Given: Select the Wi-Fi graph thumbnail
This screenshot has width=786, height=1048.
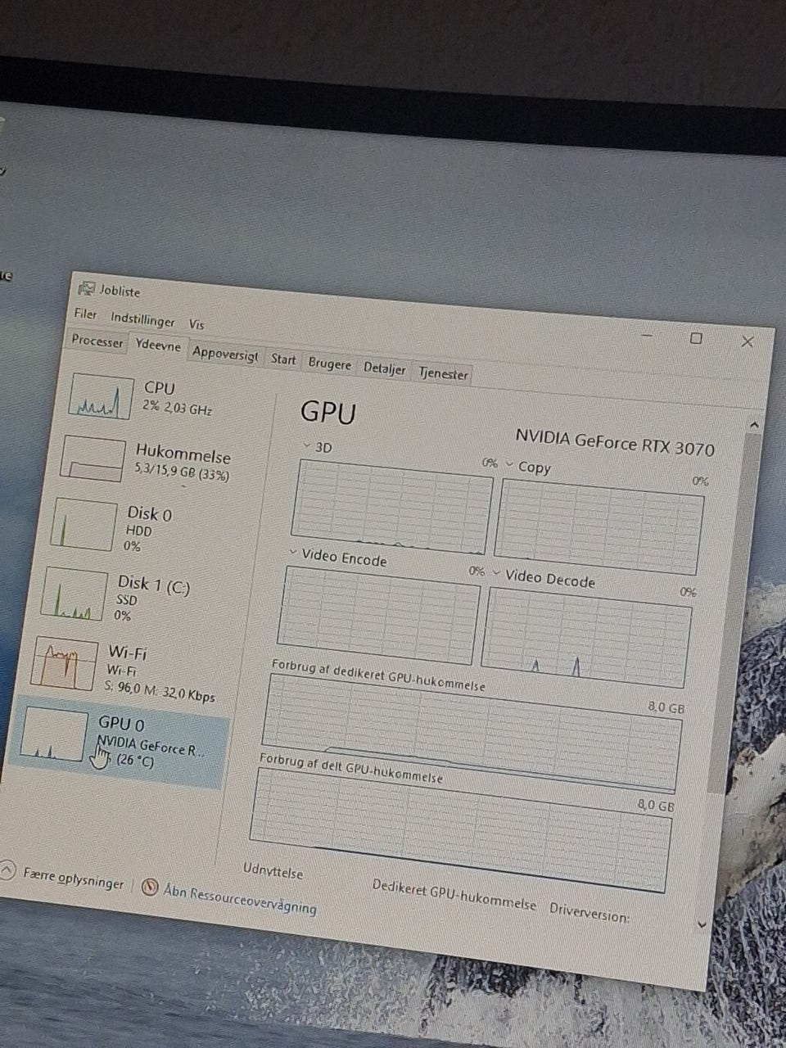Looking at the screenshot, I should coord(64,664).
